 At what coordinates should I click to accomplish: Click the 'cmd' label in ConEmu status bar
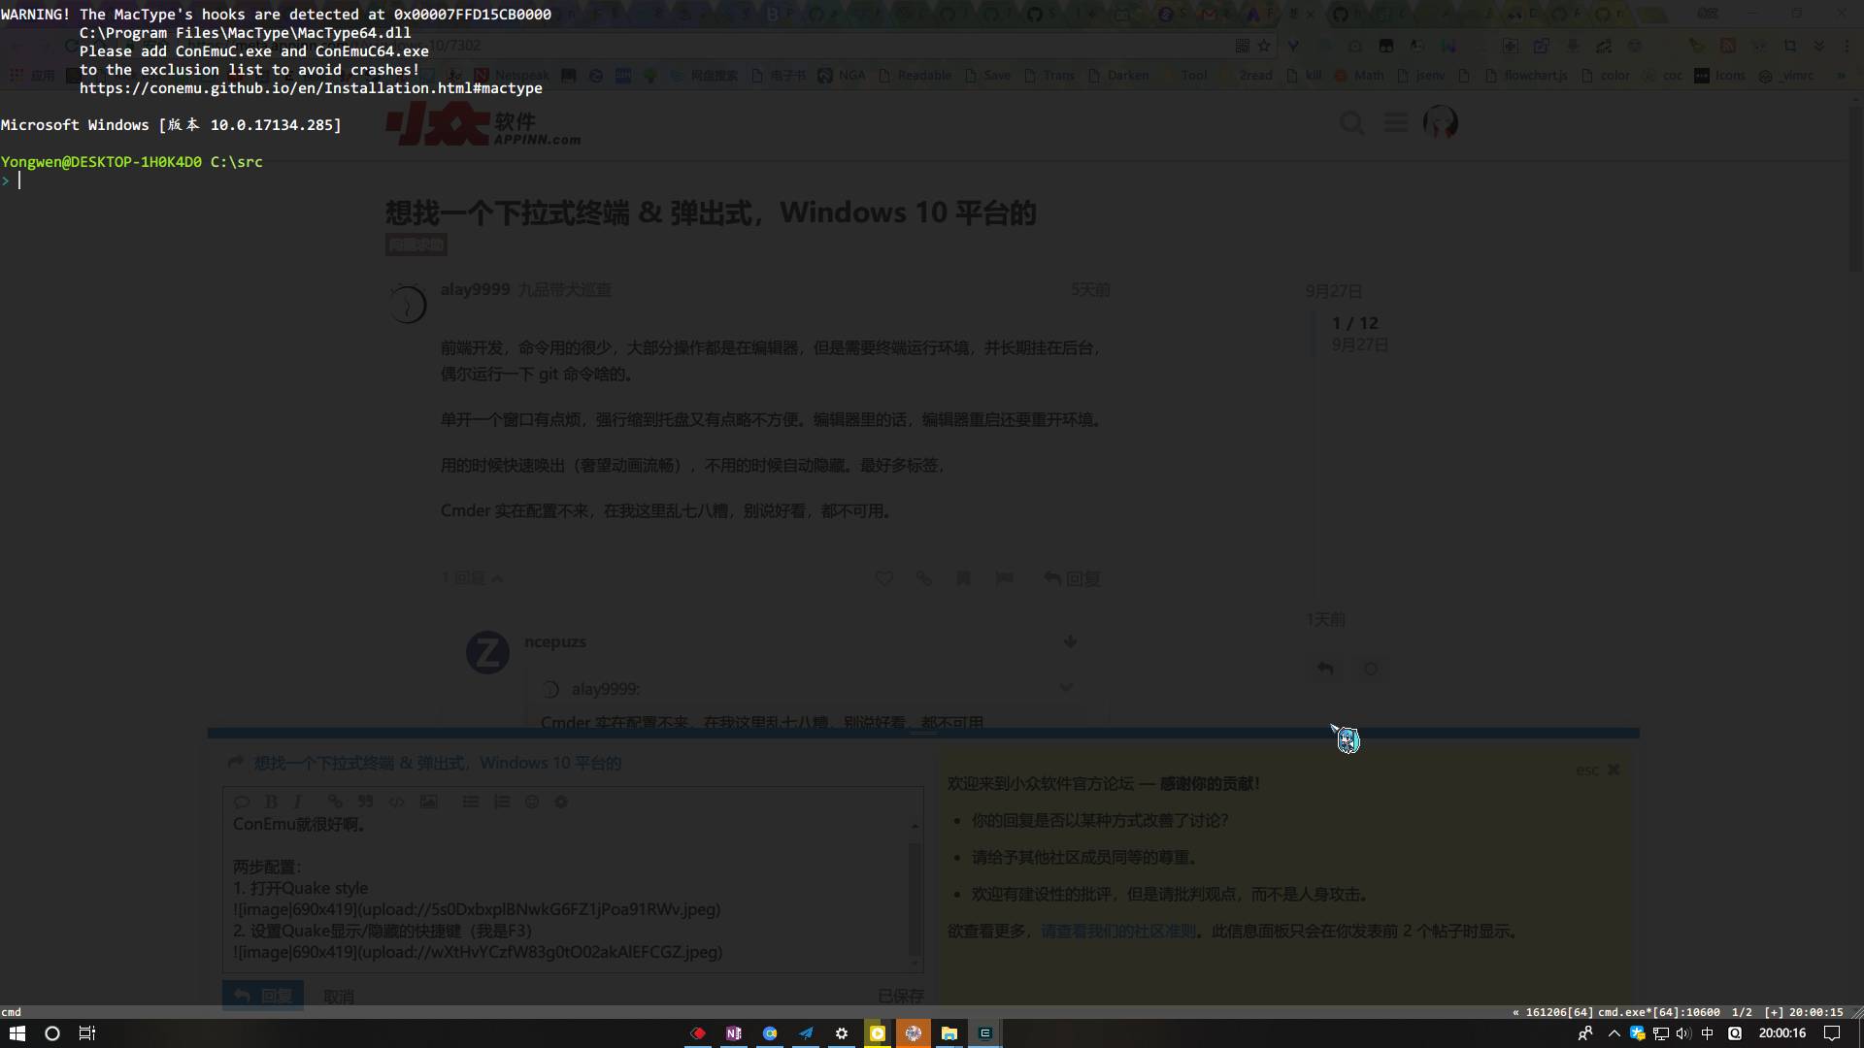coord(12,1012)
